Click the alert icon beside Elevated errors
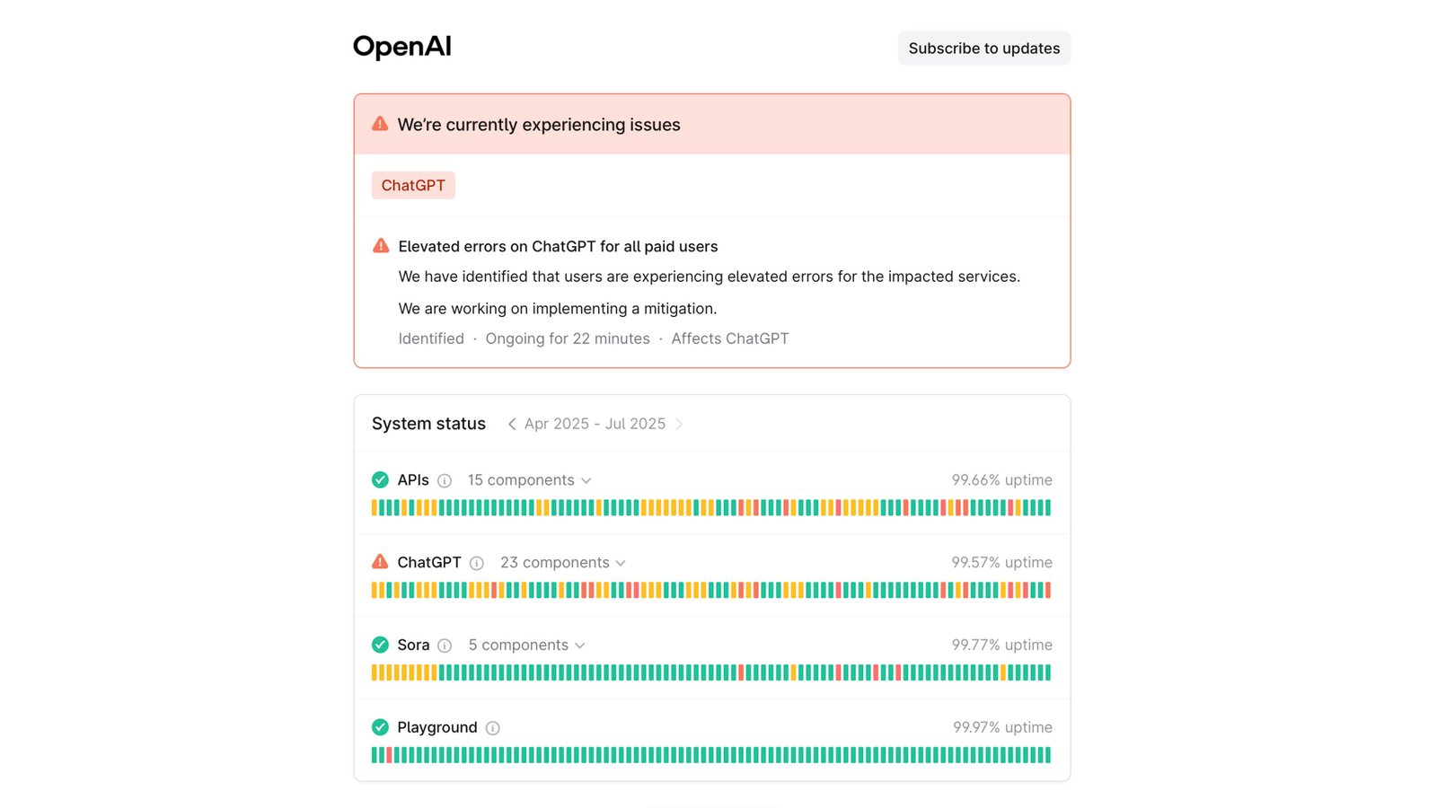Viewport: 1437px width, 808px height. 381,245
